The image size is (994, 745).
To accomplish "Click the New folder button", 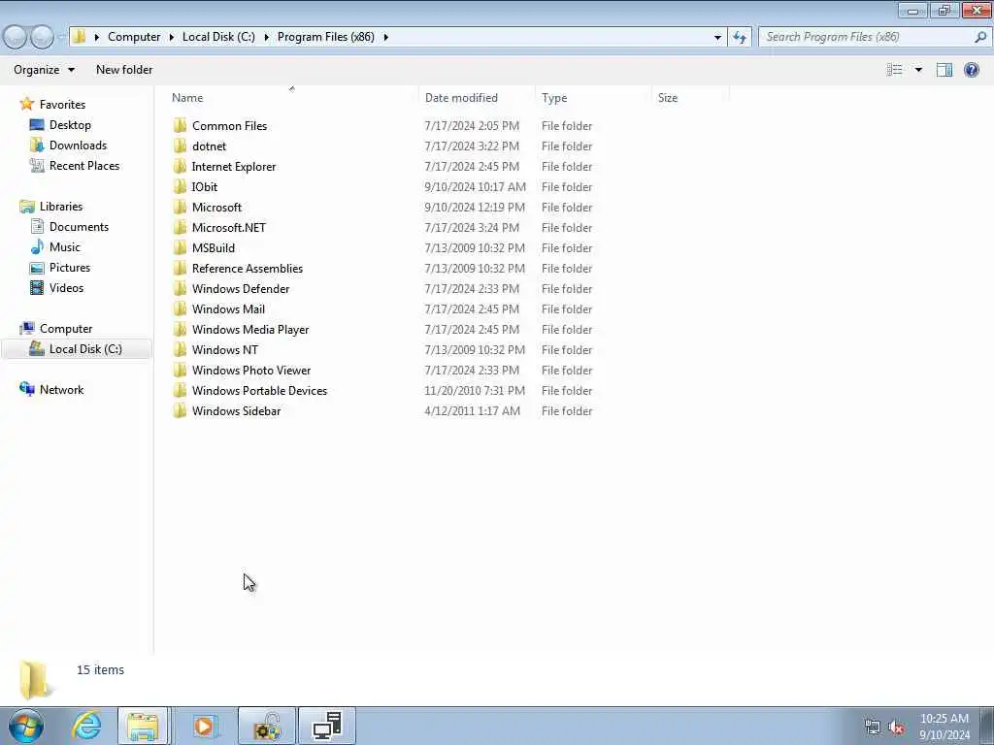I will click(124, 70).
